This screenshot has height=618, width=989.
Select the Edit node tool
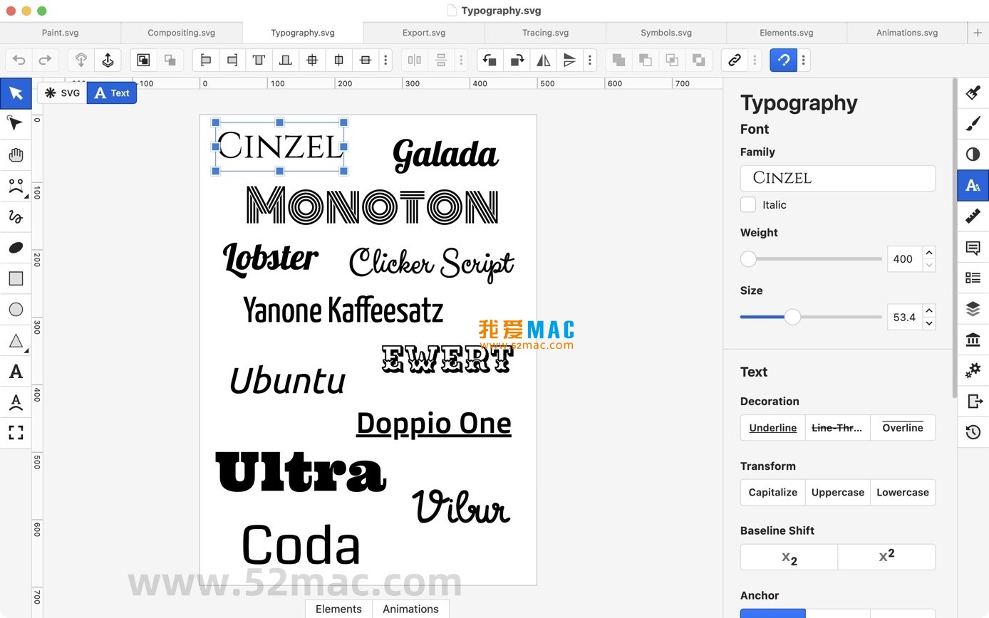16,124
